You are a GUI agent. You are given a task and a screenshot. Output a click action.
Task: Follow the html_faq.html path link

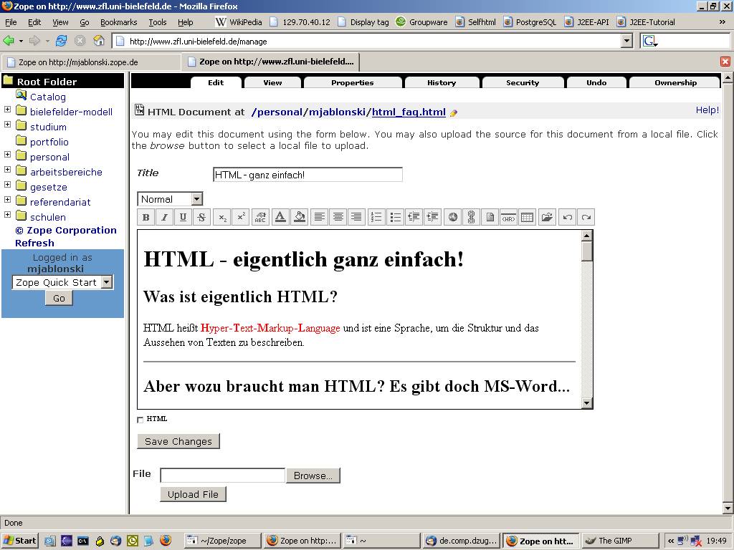coord(409,112)
